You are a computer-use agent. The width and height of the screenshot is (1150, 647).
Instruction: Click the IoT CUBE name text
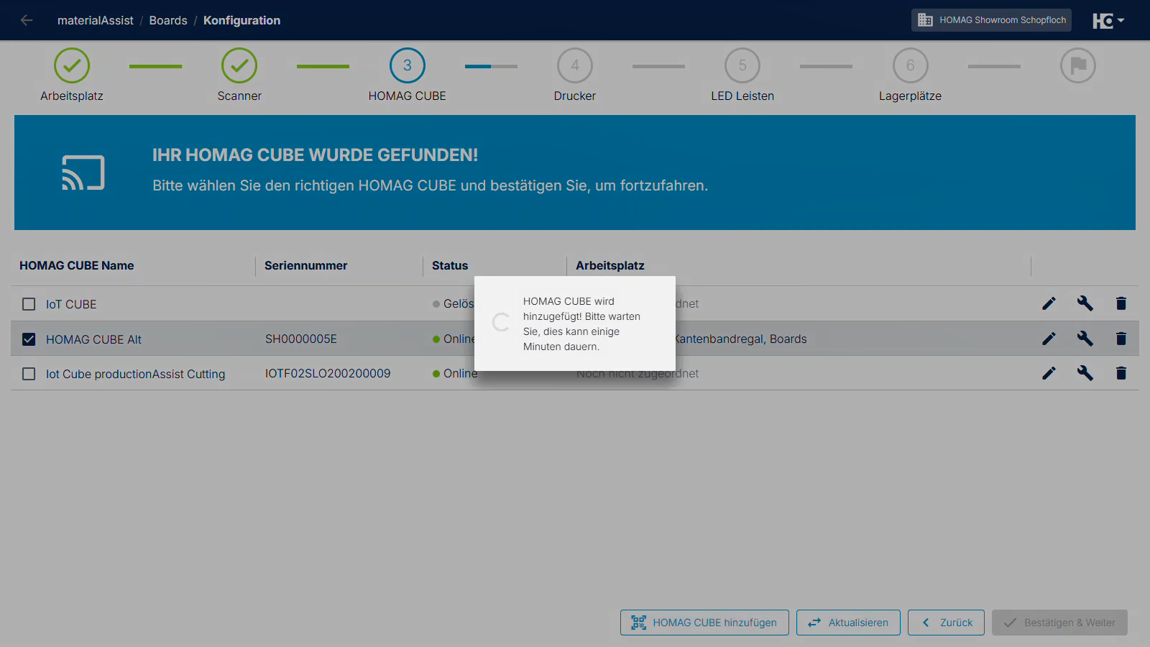tap(71, 304)
